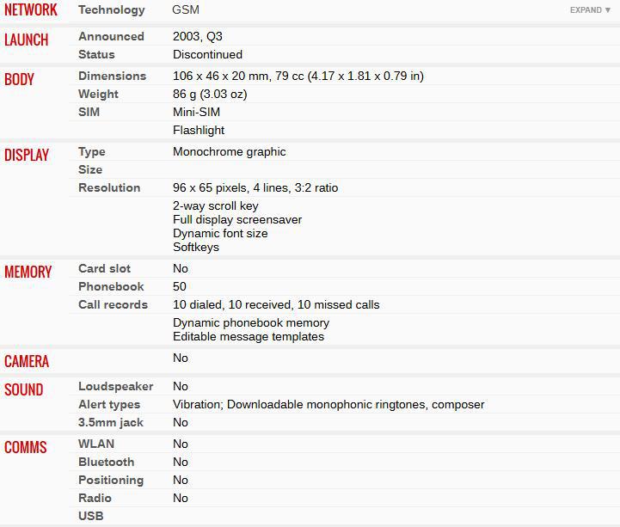
Task: Select the Dimensions spec label
Action: coord(112,77)
